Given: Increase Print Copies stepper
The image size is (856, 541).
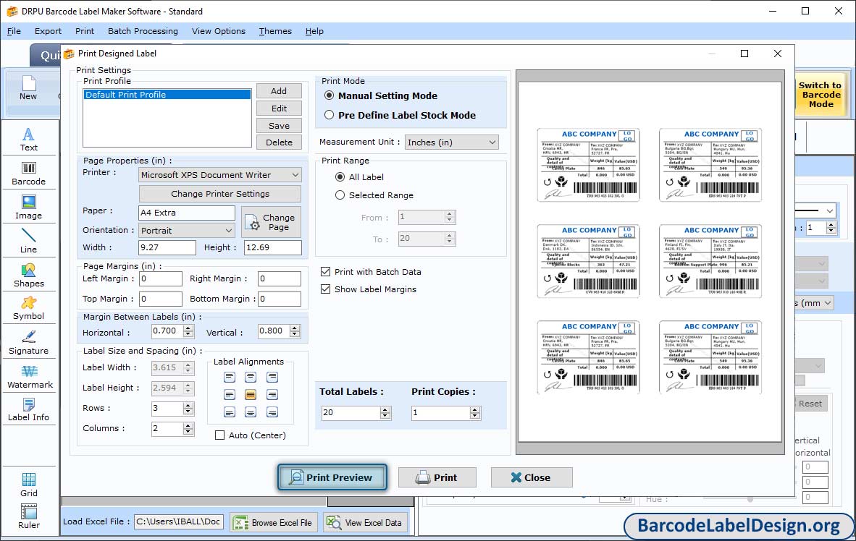Looking at the screenshot, I should (x=476, y=409).
